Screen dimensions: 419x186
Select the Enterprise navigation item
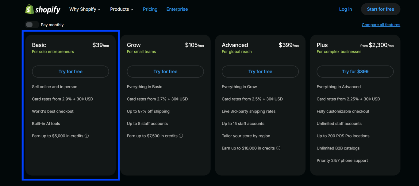[x=177, y=9]
